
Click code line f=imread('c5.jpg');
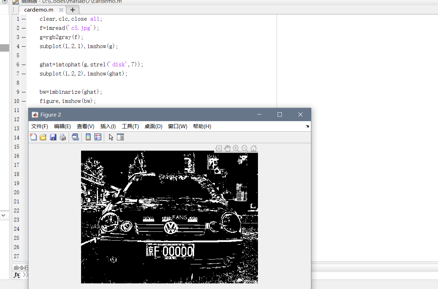pos(69,28)
